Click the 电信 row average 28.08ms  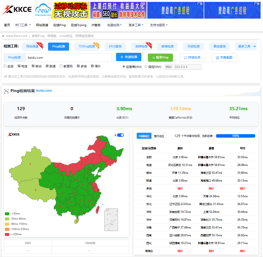[x=242, y=165]
